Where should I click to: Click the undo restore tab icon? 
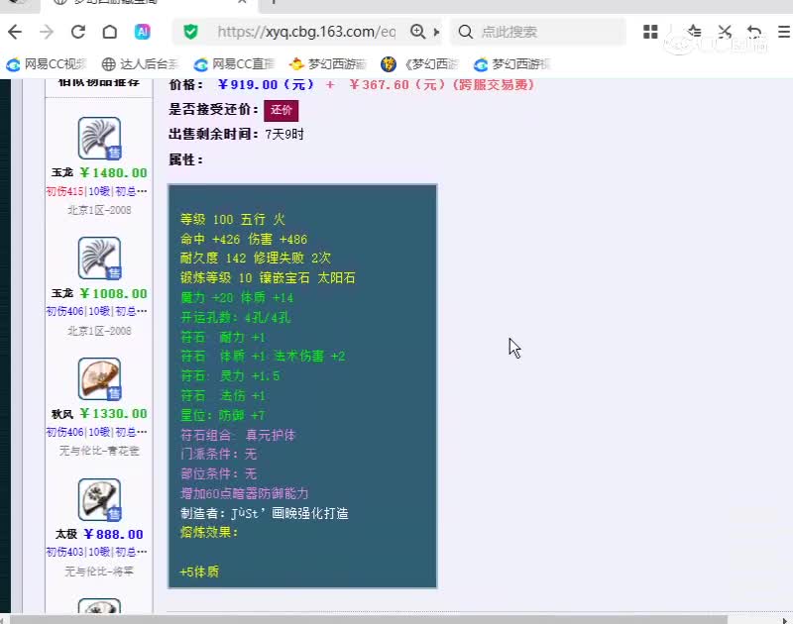(754, 32)
